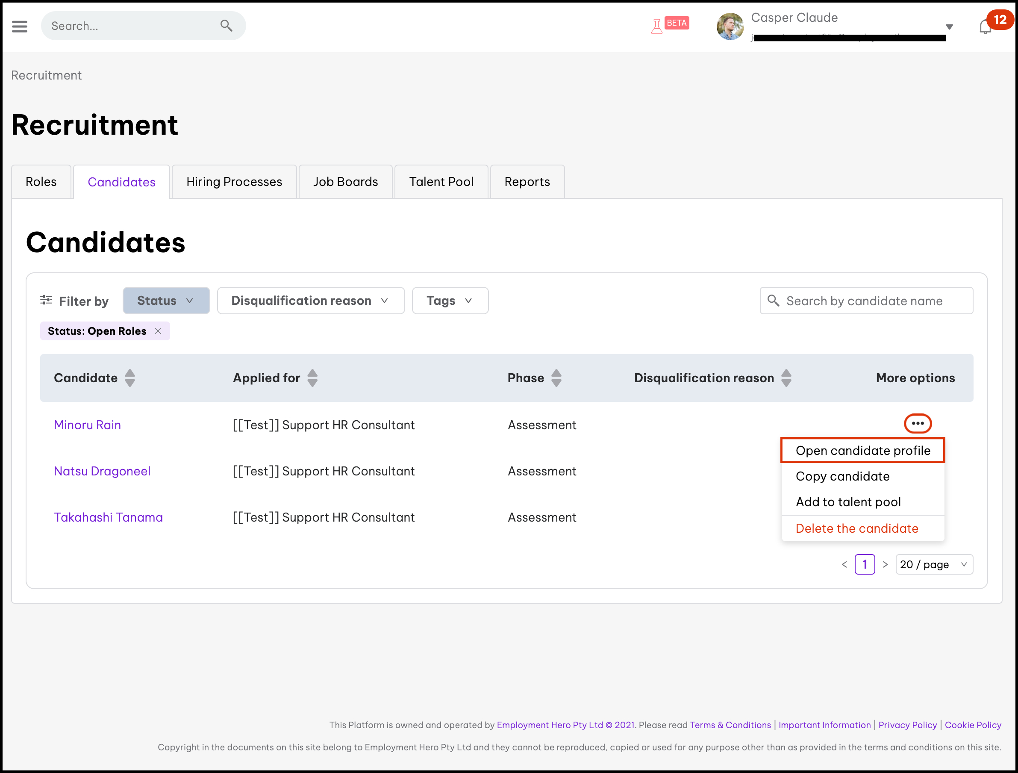Image resolution: width=1018 pixels, height=773 pixels.
Task: Select Copy candidate from the context menu
Action: [x=842, y=476]
